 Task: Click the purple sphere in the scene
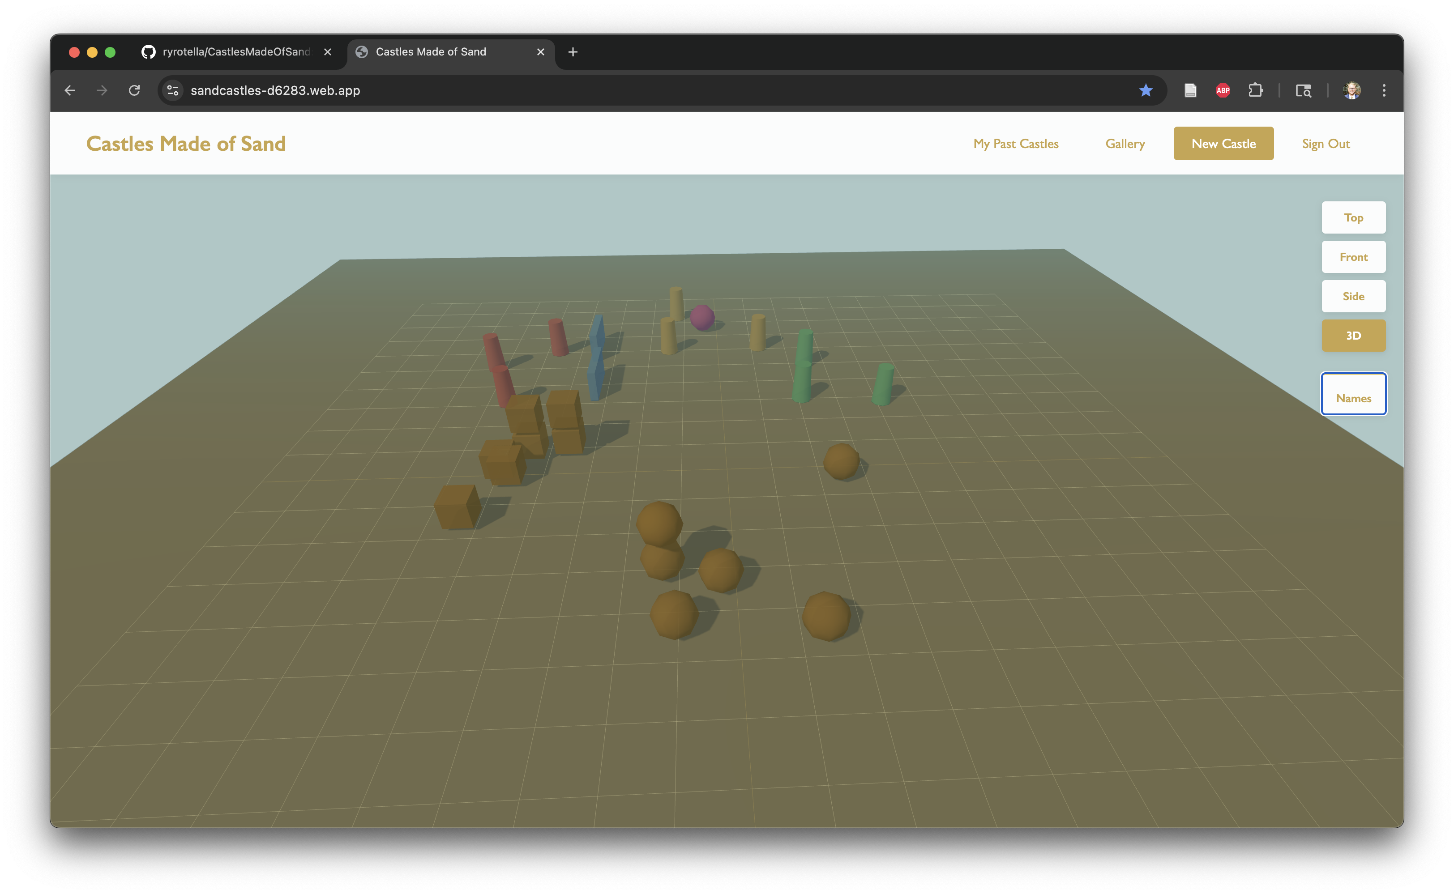[x=702, y=318]
